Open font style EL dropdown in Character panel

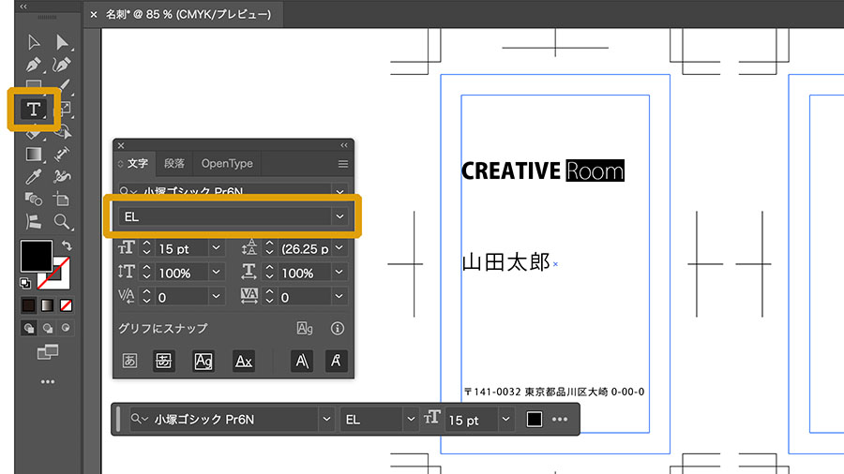coord(339,216)
